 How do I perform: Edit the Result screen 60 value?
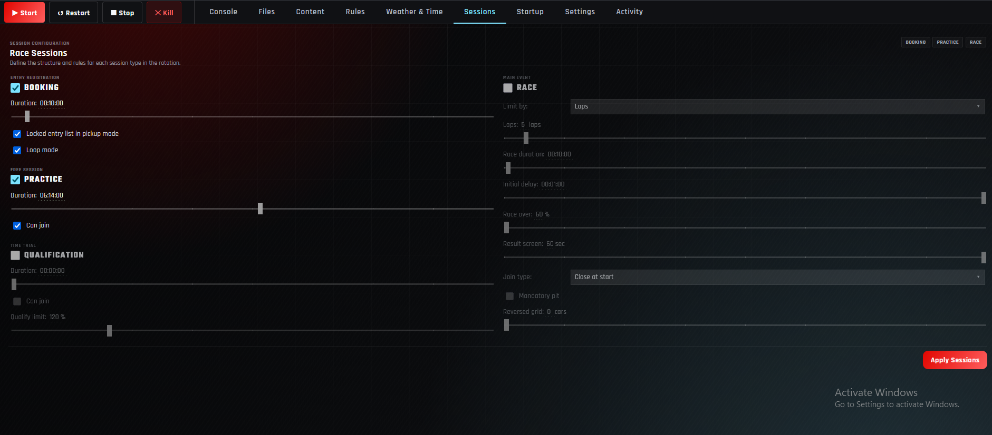[x=550, y=244]
